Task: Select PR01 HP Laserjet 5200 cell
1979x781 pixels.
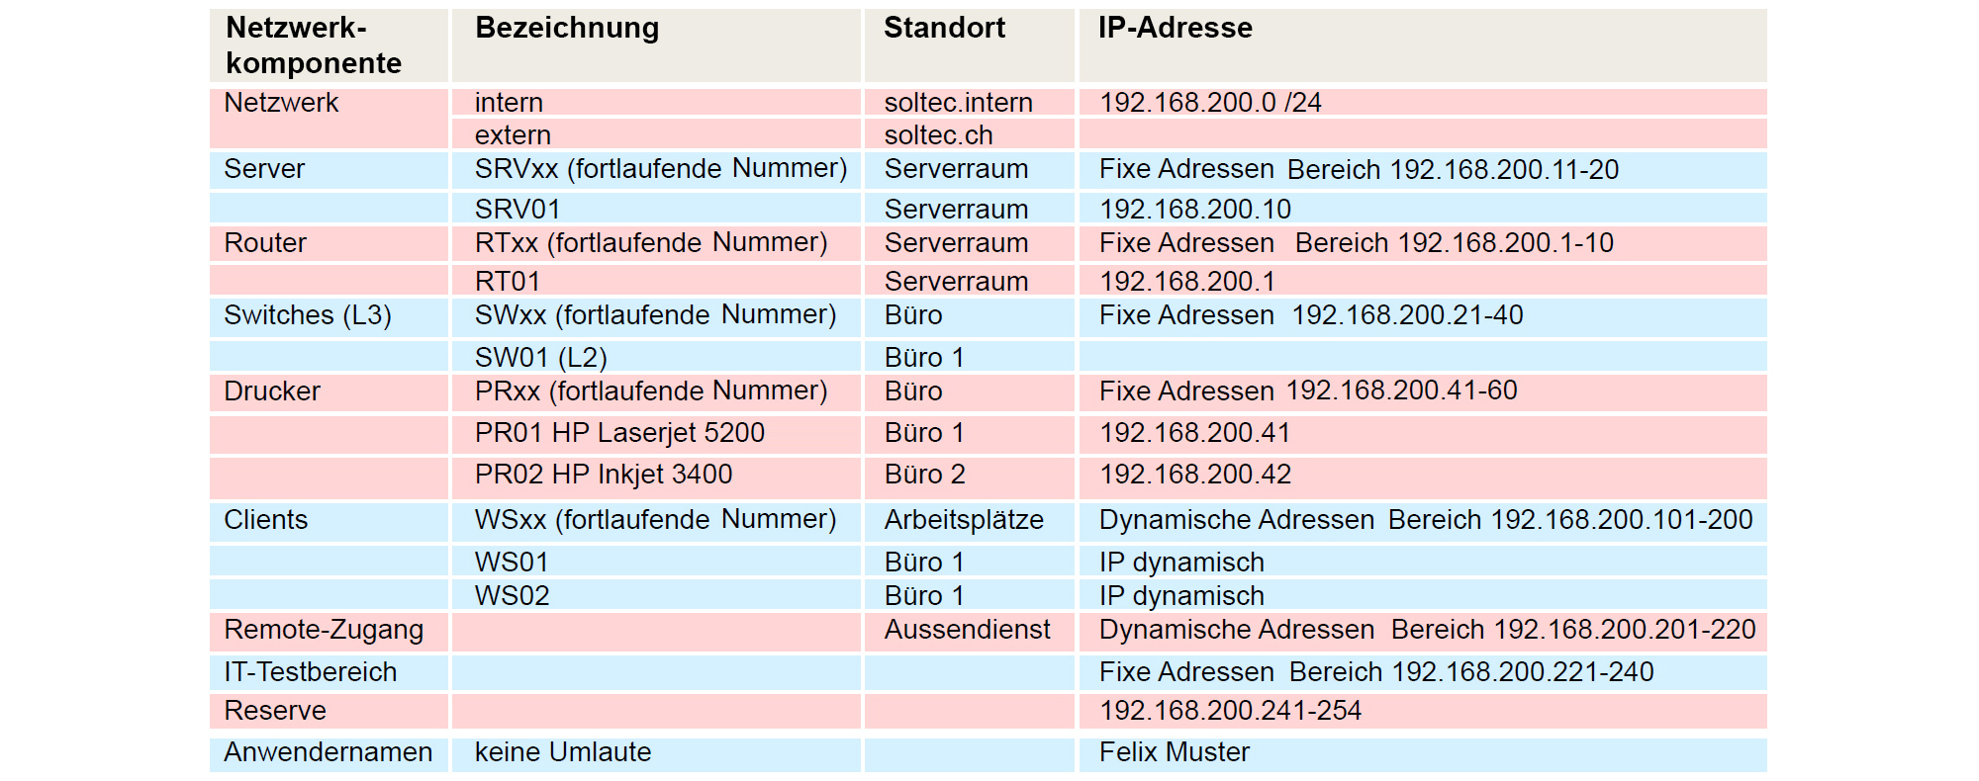Action: click(x=619, y=433)
